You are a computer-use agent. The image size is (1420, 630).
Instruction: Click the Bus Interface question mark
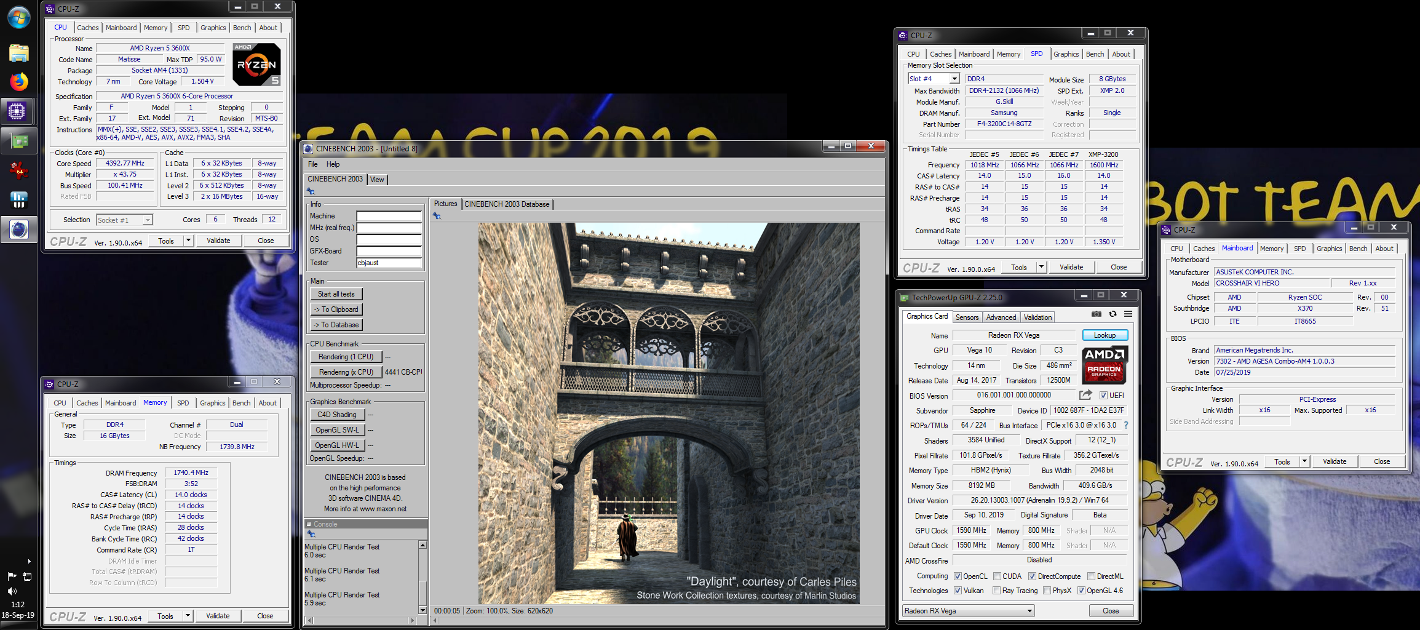[1126, 425]
